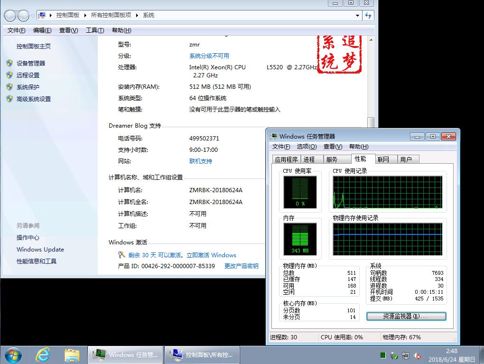
Task: Open the recent pages dropdown arrow
Action: pos(33,16)
